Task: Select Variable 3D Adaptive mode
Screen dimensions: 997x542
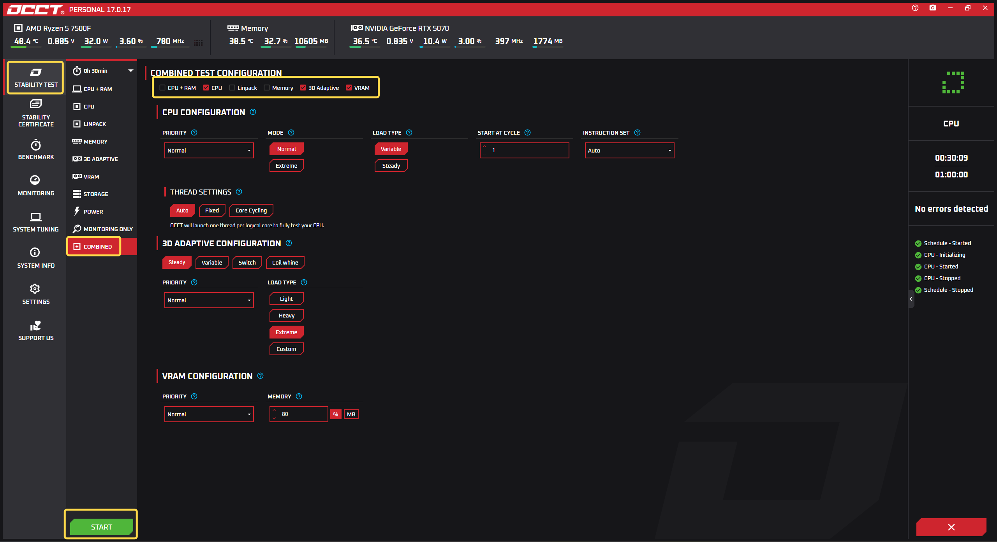Action: [212, 263]
